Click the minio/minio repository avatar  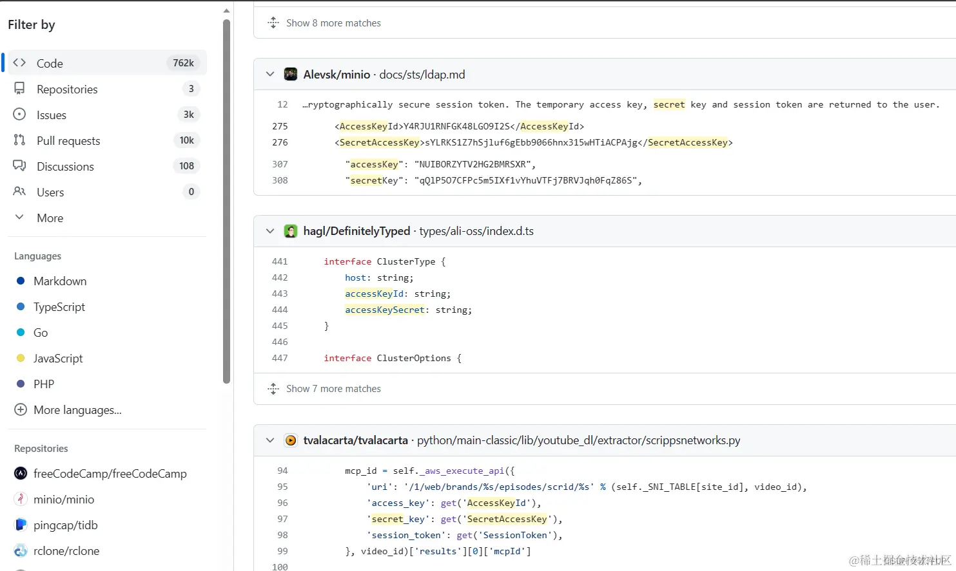[21, 499]
